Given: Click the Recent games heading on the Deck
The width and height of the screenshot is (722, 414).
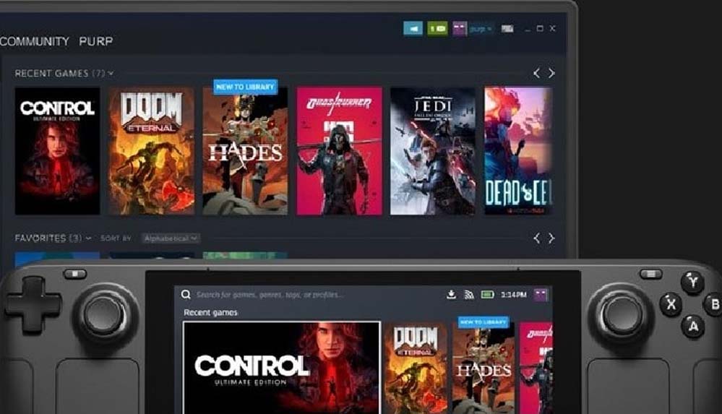Looking at the screenshot, I should [x=210, y=313].
